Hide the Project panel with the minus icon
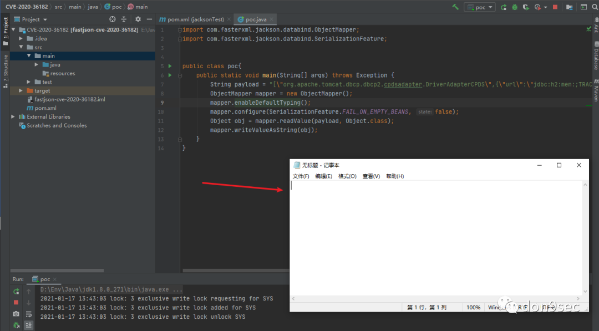 click(x=149, y=19)
